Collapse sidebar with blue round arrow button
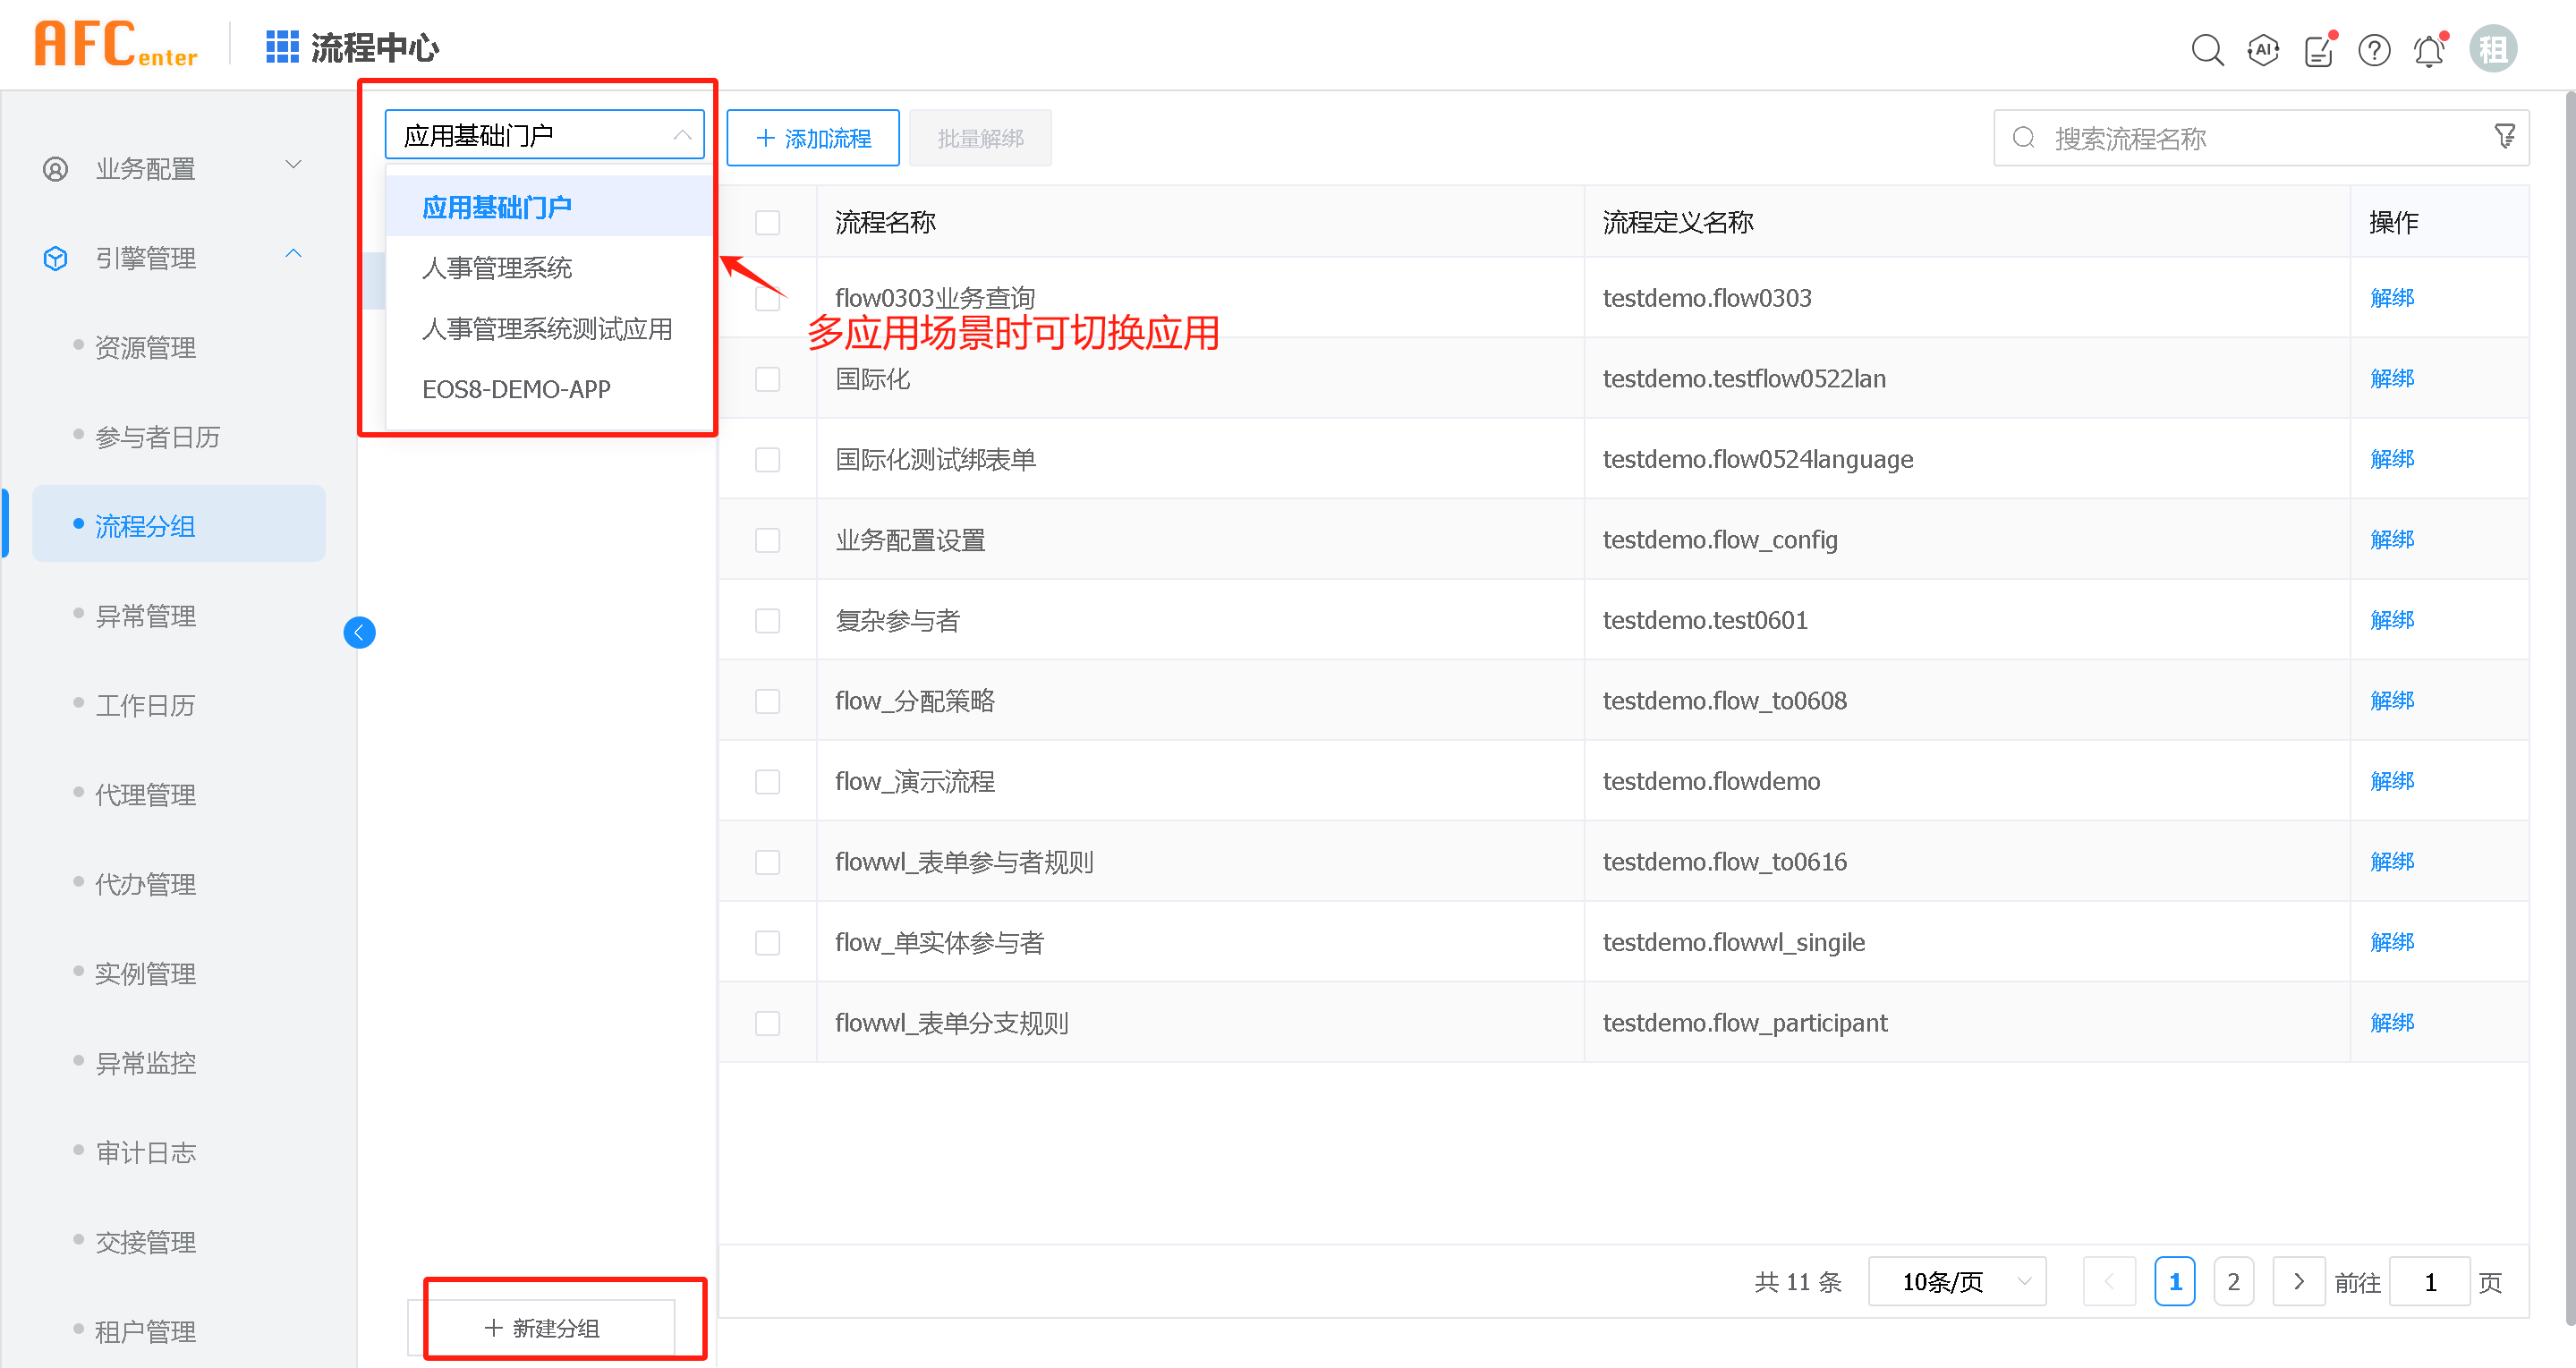The width and height of the screenshot is (2576, 1368). 359,632
